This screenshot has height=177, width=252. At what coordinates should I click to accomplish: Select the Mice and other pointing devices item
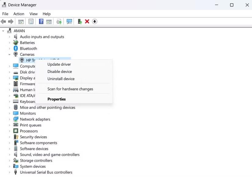[x=48, y=107]
